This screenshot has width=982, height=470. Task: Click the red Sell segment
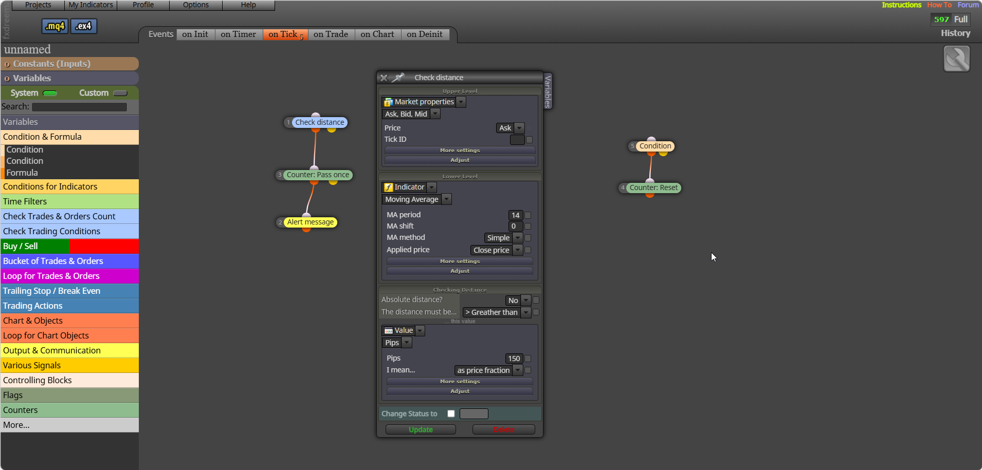click(104, 247)
